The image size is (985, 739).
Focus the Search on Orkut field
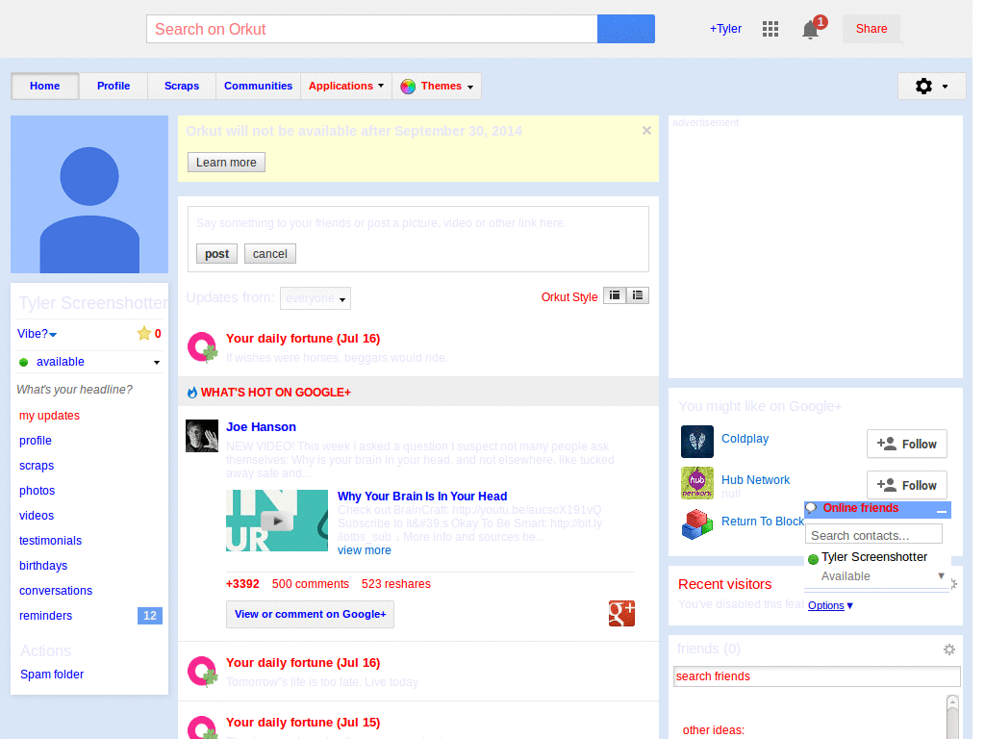pos(372,29)
